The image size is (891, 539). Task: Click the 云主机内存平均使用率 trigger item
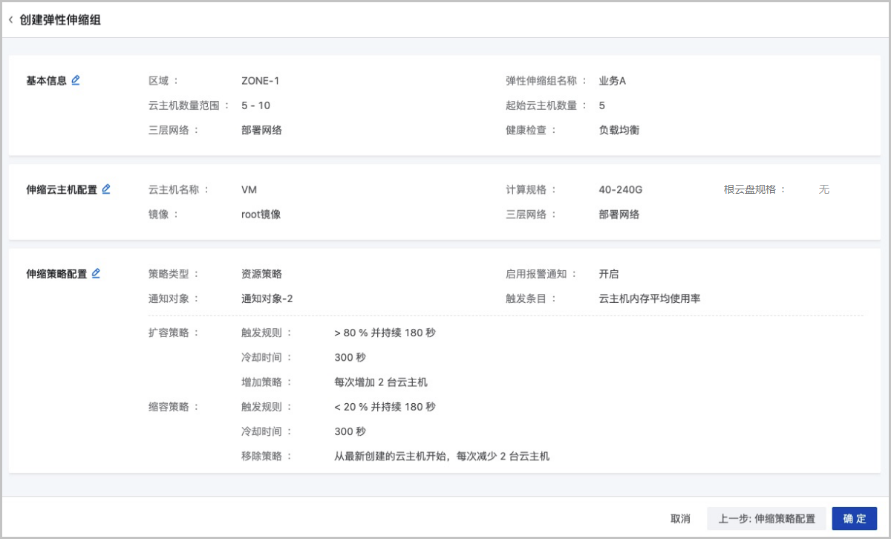[x=649, y=298]
